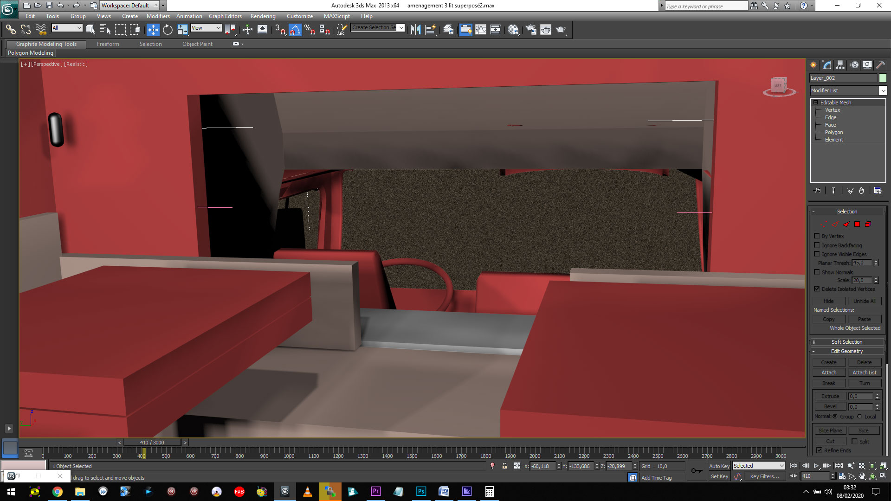Click Select by Name tool
The width and height of the screenshot is (891, 501).
point(105,30)
